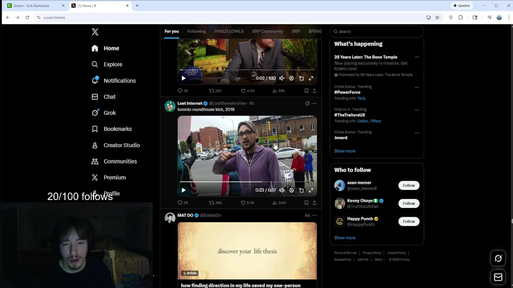The image size is (513, 288).
Task: Open Privacy Policy link
Action: click(372, 253)
